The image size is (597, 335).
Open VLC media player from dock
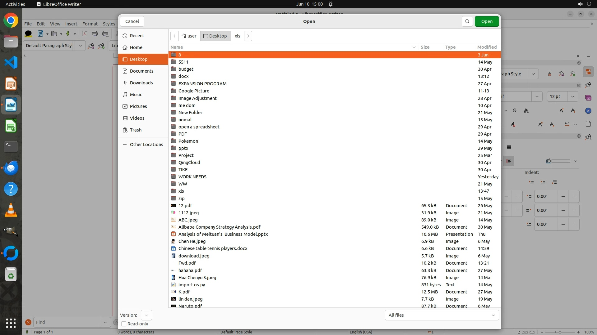point(11,210)
